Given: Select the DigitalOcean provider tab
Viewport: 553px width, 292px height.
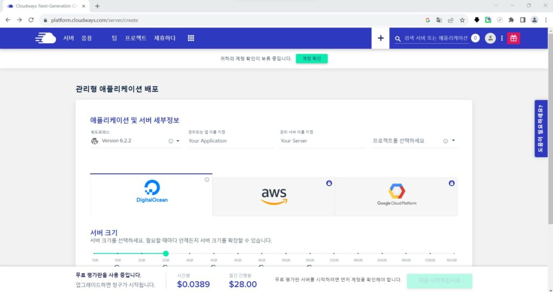Looking at the screenshot, I should pos(151,195).
